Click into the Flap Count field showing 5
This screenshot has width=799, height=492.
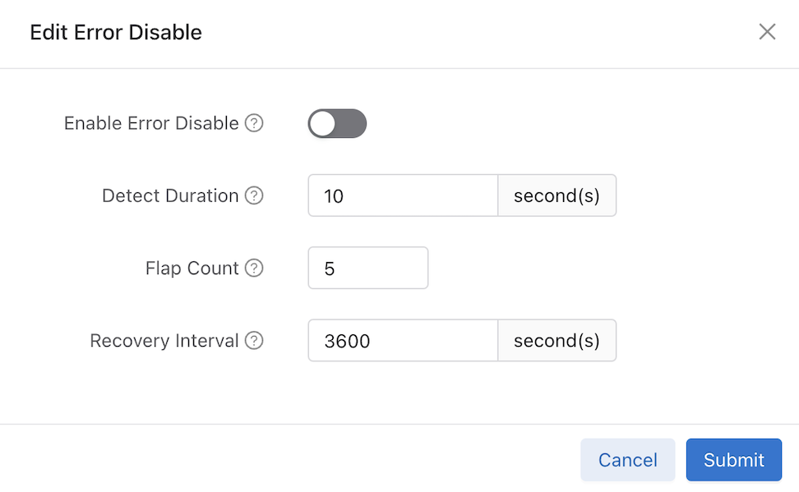pos(367,268)
